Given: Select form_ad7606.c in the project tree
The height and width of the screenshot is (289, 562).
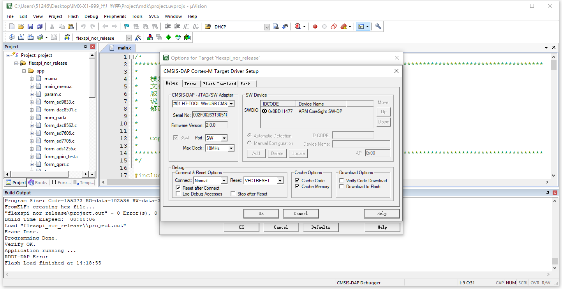Looking at the screenshot, I should (x=59, y=133).
